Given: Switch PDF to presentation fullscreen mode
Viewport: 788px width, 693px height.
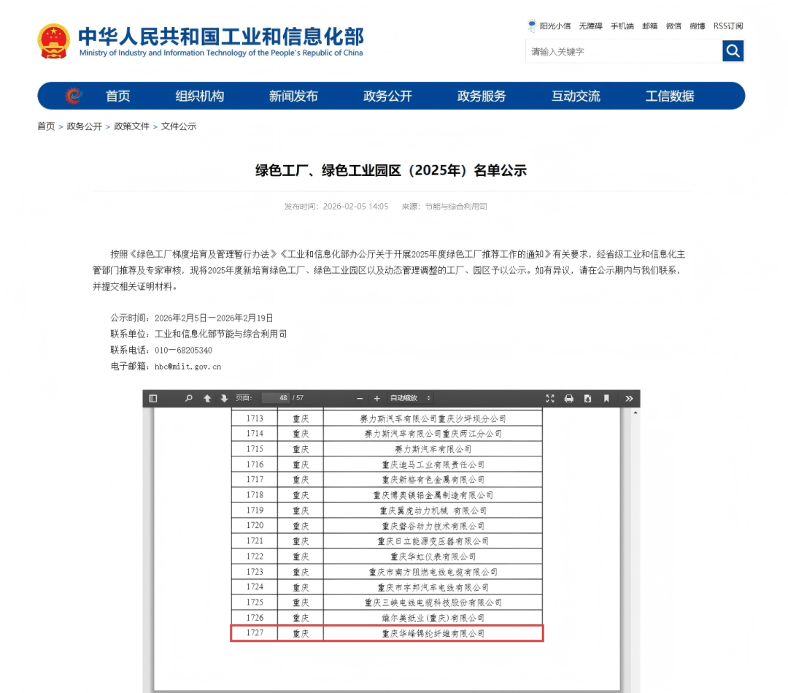Looking at the screenshot, I should click(x=550, y=398).
